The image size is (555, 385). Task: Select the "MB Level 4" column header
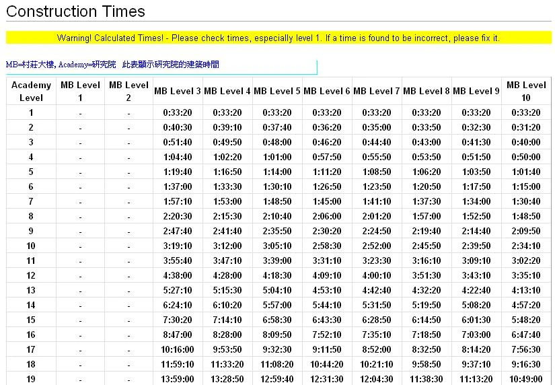[x=227, y=91]
